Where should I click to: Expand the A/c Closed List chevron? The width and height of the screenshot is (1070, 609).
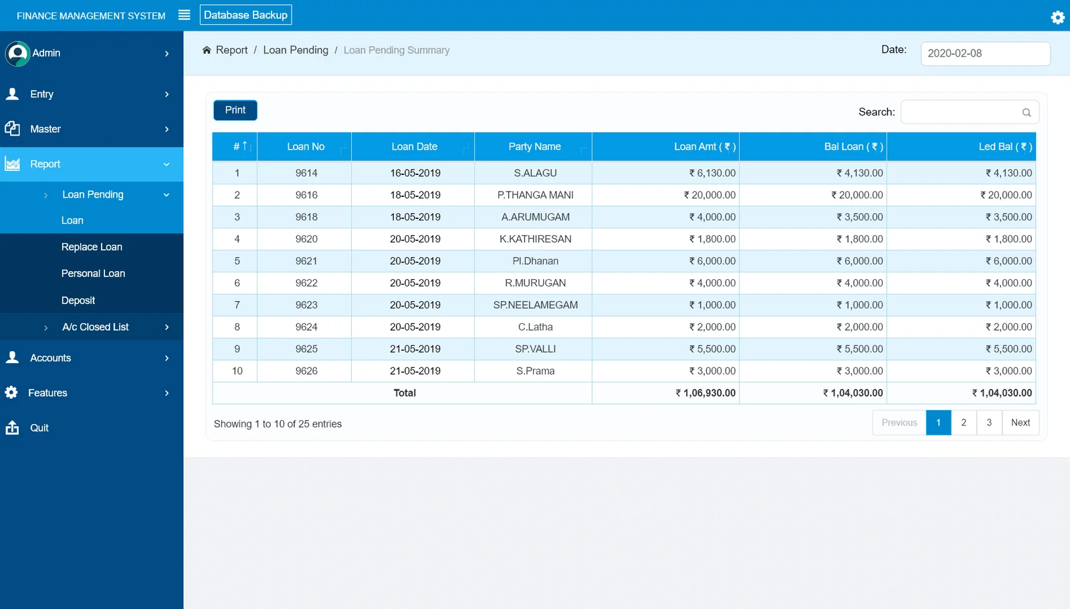(167, 327)
